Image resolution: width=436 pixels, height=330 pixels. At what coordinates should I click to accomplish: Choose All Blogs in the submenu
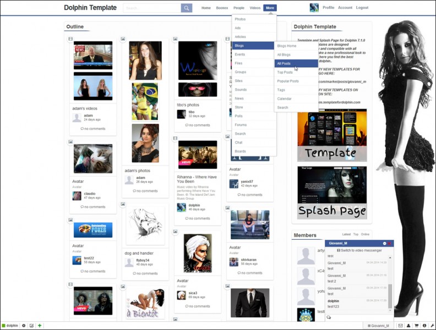296,54
